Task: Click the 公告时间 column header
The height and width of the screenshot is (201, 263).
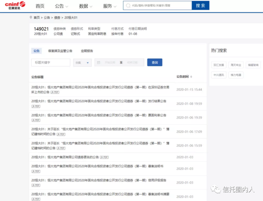Action: click(x=183, y=77)
